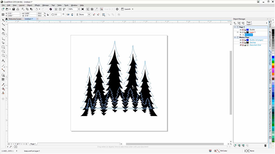Switch to the Welcome Screen tab
Viewport: 275px width, 154px height.
point(15,19)
